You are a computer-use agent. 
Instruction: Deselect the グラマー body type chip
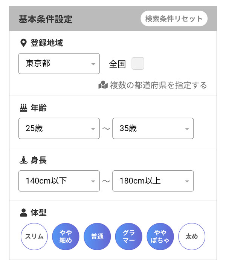(128, 237)
